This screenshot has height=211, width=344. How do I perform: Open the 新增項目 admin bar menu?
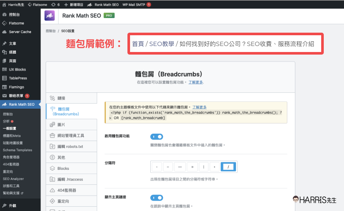(74, 5)
